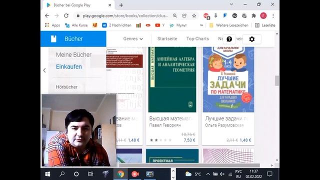This screenshot has width=320, height=180.
Task: Click the horizontal scrollbar at page bottom
Action: (189, 165)
